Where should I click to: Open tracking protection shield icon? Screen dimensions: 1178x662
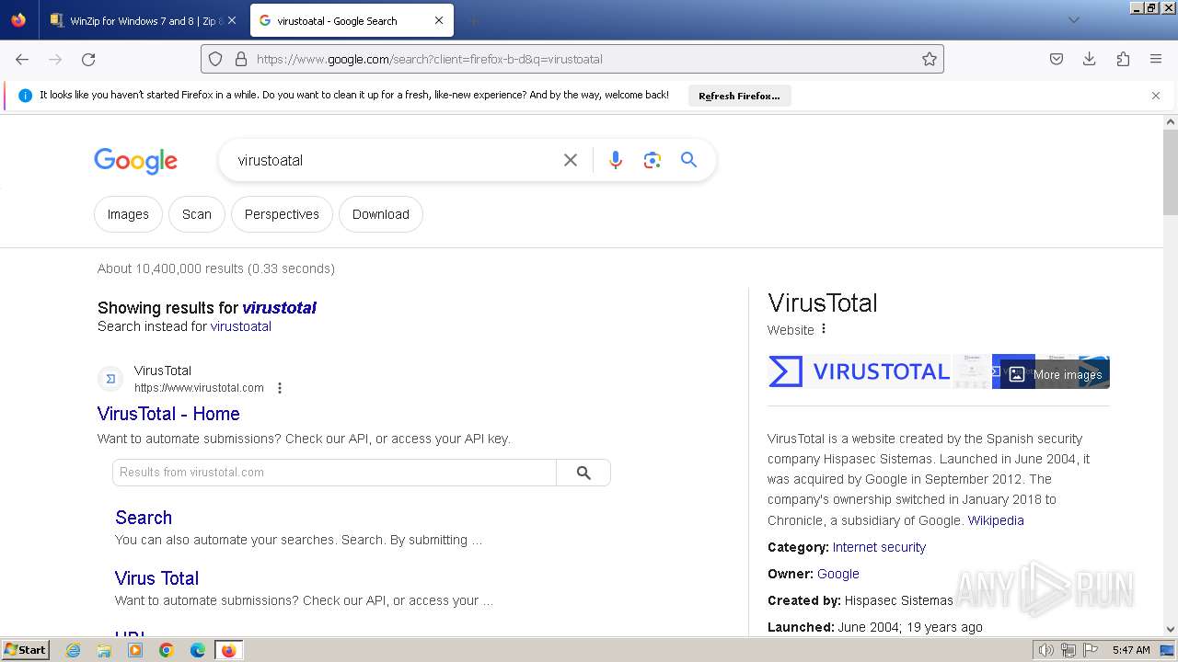[215, 59]
